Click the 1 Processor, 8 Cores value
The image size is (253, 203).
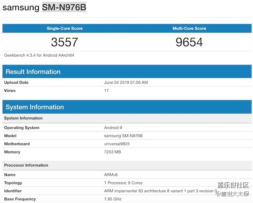pyautogui.click(x=123, y=183)
